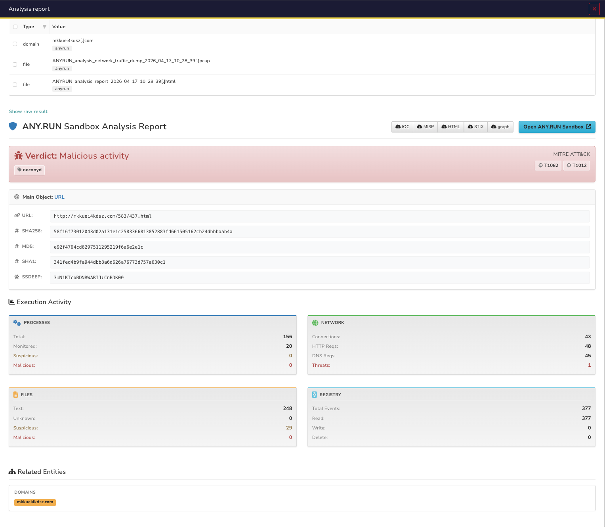Click the hash icon beside SHA256
Viewport: 605px width, 527px height.
pos(17,231)
